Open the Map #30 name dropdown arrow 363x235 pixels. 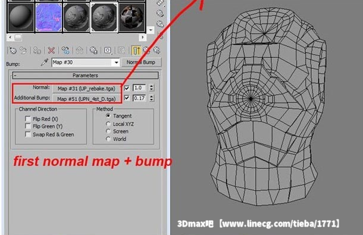pos(116,63)
